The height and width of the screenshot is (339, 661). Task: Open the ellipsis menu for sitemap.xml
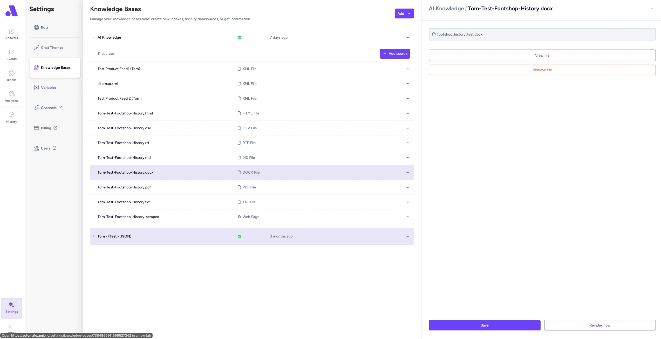point(407,84)
